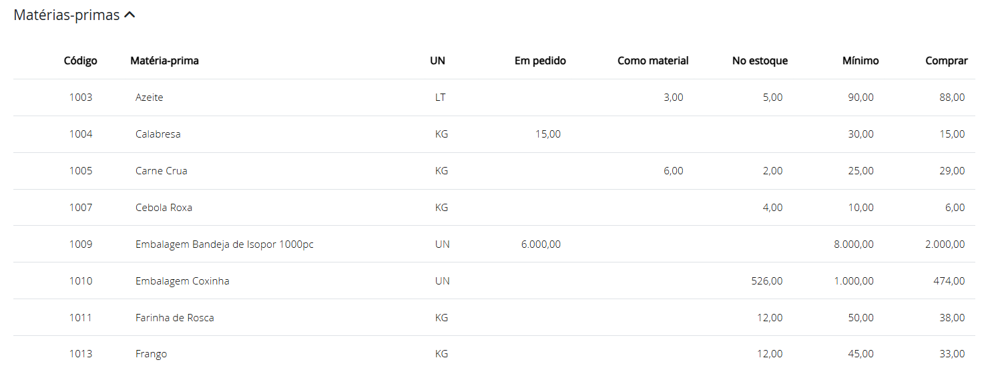Click the Comprar column header
Viewport: 990px width, 372px height.
(x=946, y=61)
